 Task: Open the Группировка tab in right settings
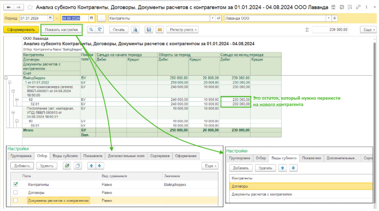(240, 158)
